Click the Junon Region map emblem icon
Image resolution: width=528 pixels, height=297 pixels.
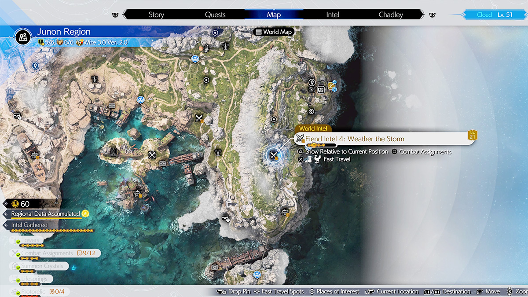[22, 36]
